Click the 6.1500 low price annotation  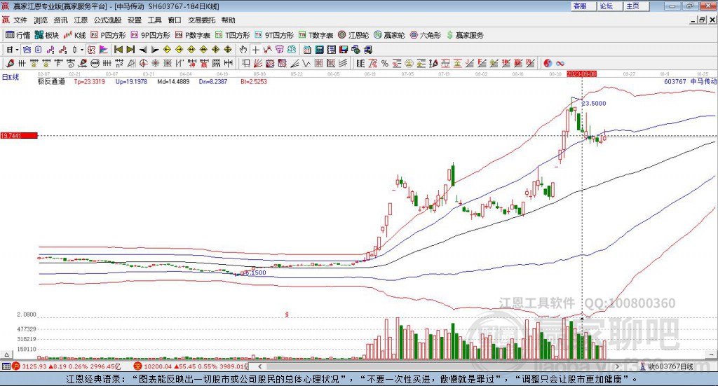click(x=255, y=273)
